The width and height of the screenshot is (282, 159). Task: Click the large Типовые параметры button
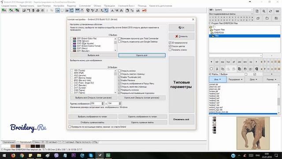(182, 84)
